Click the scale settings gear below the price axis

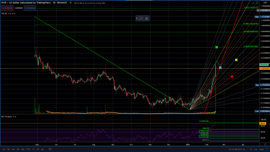coord(265,144)
